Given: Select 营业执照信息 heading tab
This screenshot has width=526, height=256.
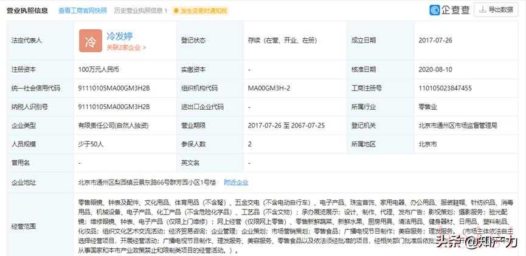Looking at the screenshot, I should tap(27, 10).
